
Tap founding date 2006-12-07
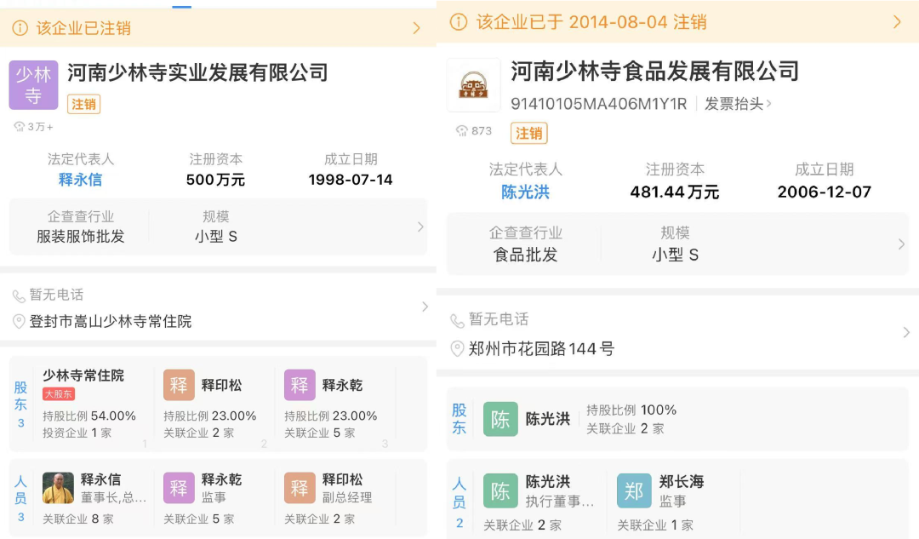click(x=824, y=192)
